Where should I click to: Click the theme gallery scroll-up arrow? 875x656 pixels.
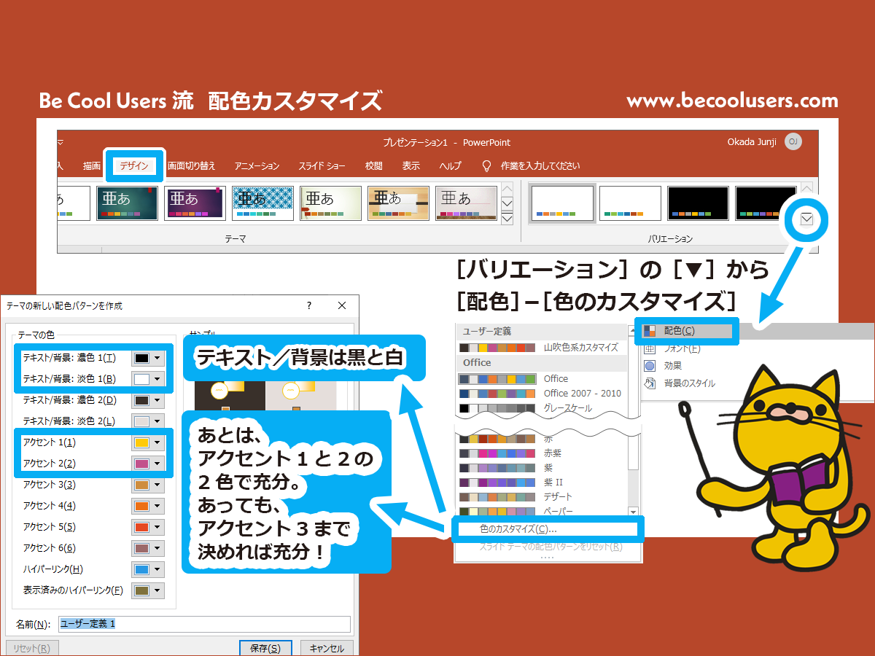tap(507, 189)
